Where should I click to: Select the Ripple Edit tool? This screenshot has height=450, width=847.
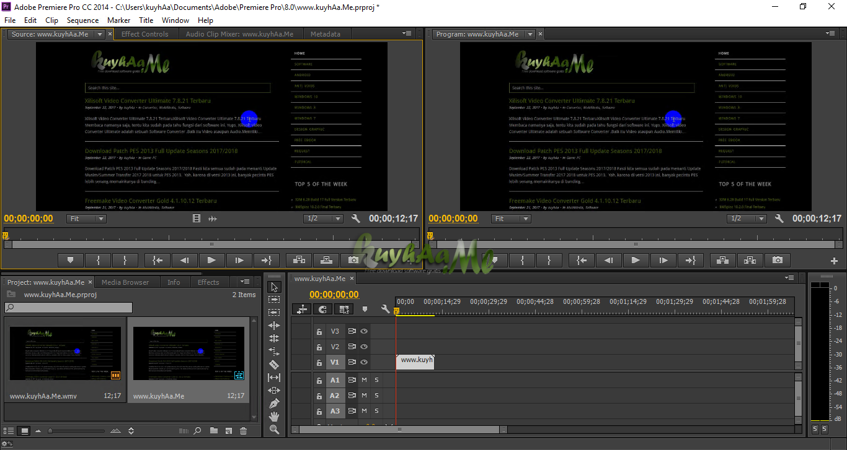click(x=274, y=326)
